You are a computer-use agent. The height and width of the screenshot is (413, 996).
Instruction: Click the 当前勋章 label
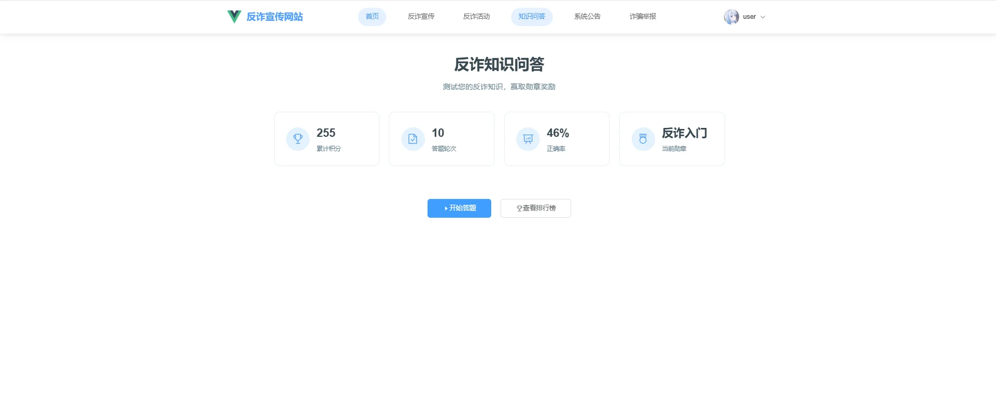click(x=674, y=149)
